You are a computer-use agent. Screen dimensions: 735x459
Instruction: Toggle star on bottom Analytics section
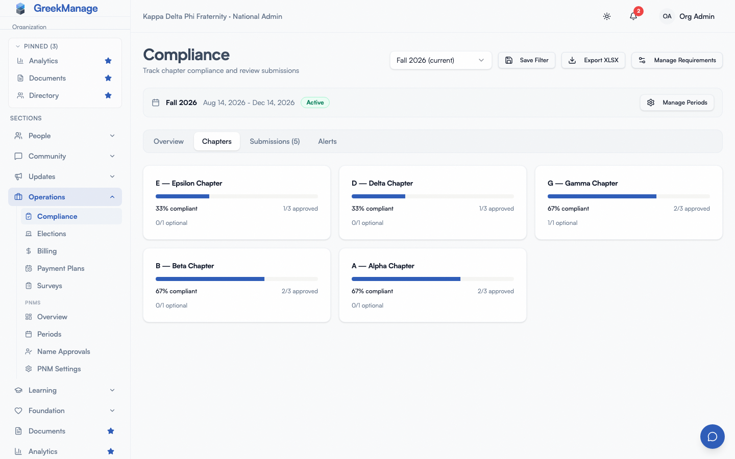111,451
